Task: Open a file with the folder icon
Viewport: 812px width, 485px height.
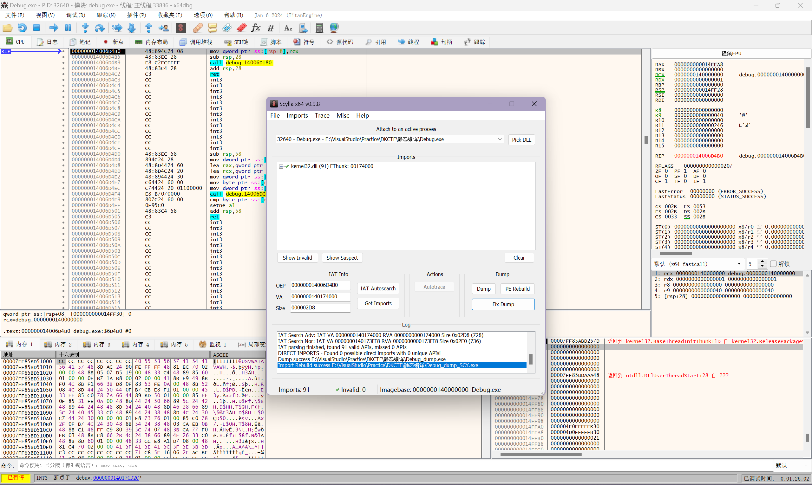Action: pos(7,28)
